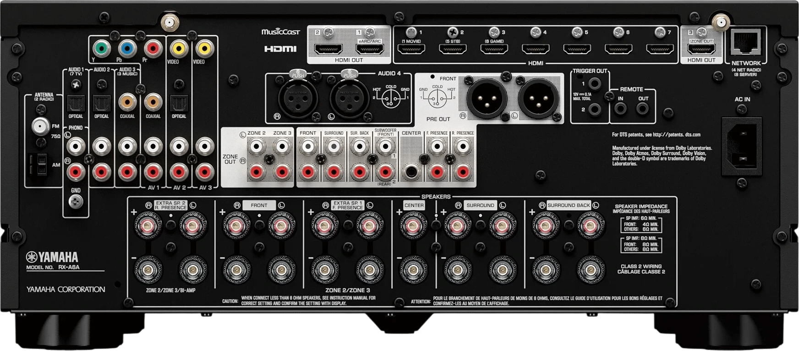
Task: Click the 'ZONE 2/ZONE 3/BI-AMP' label
Action: click(x=170, y=291)
